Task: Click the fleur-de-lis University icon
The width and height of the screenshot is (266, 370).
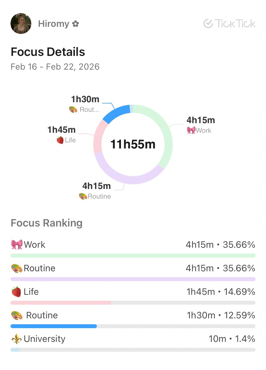Action: [16, 339]
